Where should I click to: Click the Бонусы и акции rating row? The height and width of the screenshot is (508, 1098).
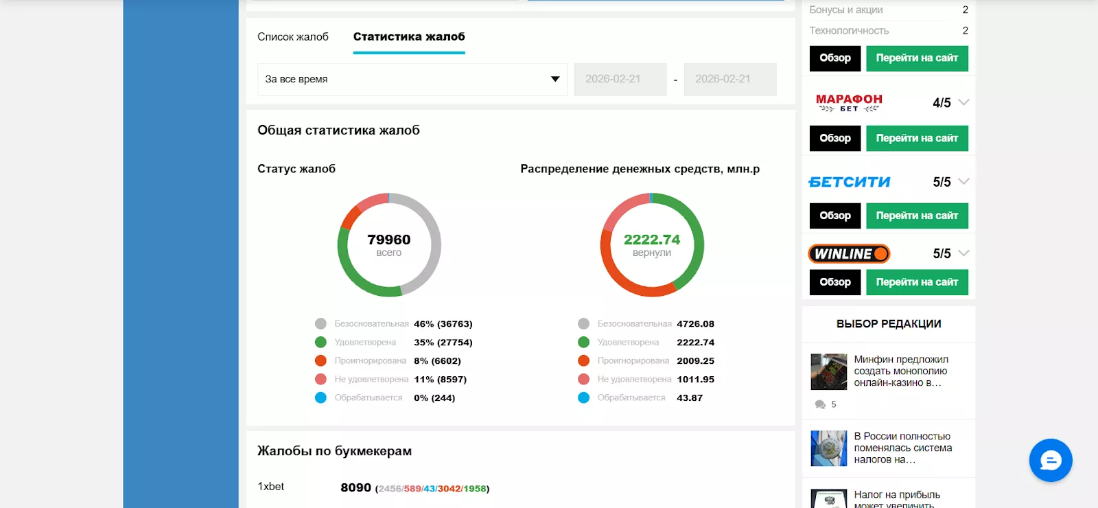click(889, 10)
